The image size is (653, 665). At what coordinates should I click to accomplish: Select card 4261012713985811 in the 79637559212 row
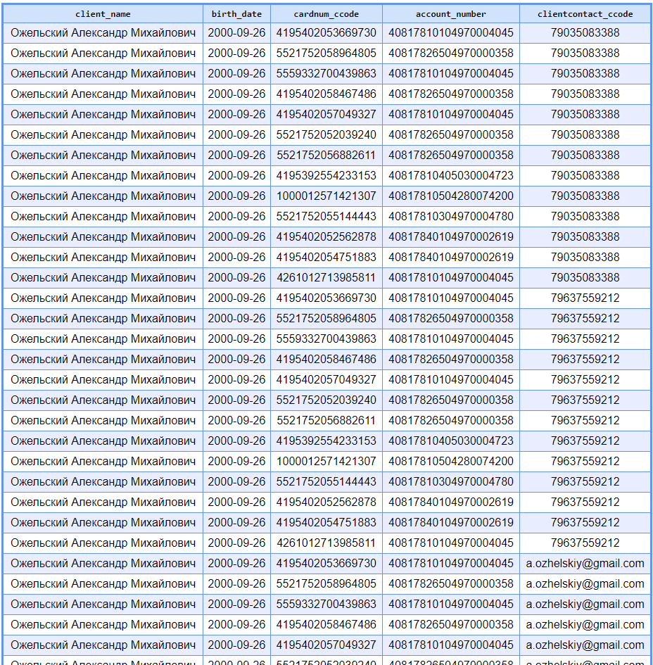tap(326, 543)
